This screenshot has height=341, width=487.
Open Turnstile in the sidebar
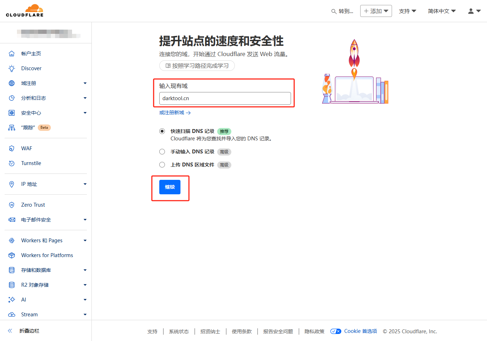31,163
